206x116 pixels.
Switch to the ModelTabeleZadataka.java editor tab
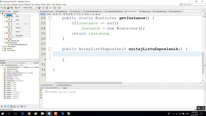tap(94, 12)
